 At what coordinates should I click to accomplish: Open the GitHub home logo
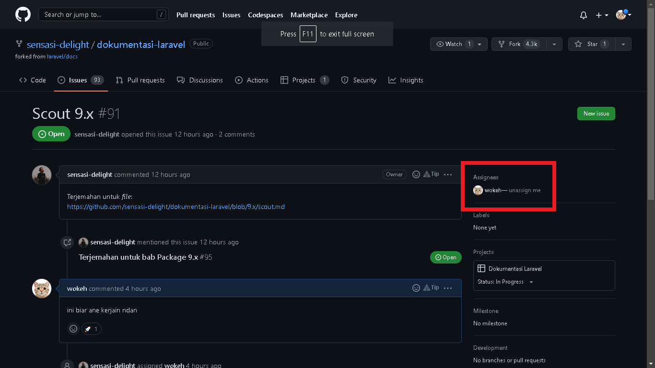click(23, 14)
